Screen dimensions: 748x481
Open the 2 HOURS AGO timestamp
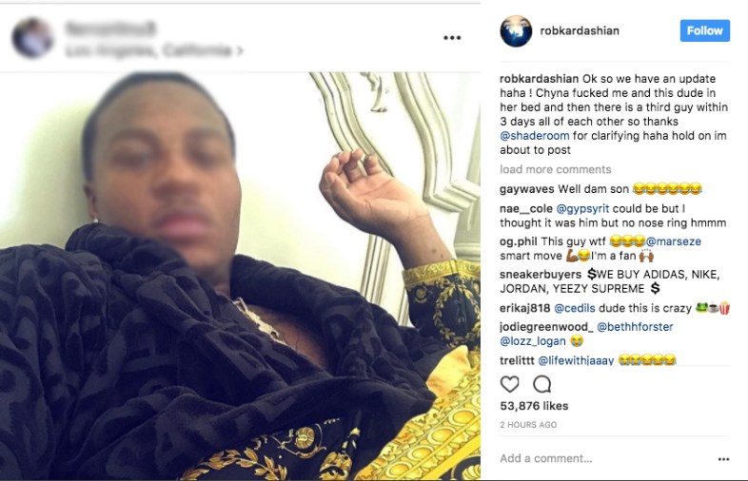tap(528, 425)
